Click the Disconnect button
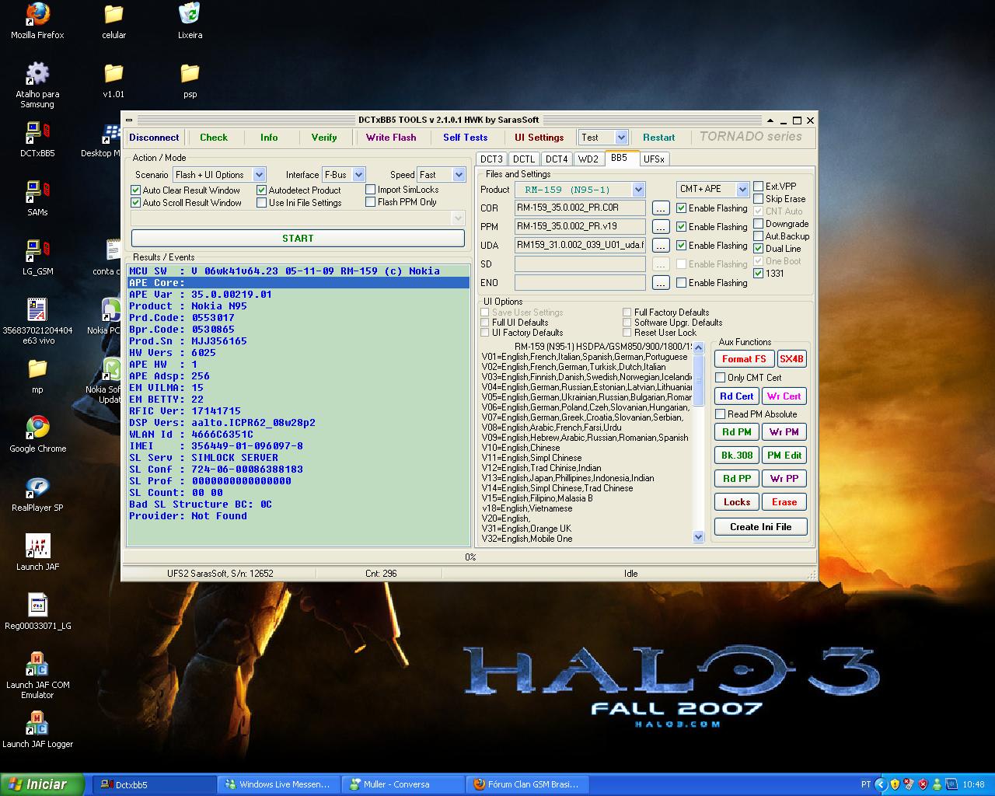 [154, 138]
